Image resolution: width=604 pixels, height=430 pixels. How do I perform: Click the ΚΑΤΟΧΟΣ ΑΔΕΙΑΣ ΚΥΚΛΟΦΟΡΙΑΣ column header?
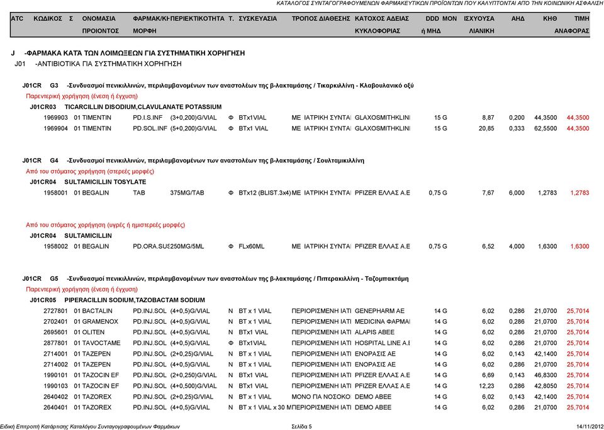(x=382, y=25)
